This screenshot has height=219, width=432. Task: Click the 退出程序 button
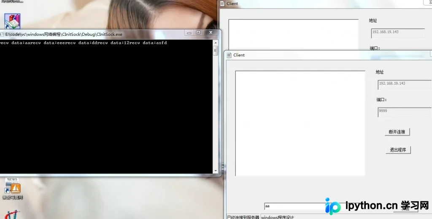[x=398, y=150]
